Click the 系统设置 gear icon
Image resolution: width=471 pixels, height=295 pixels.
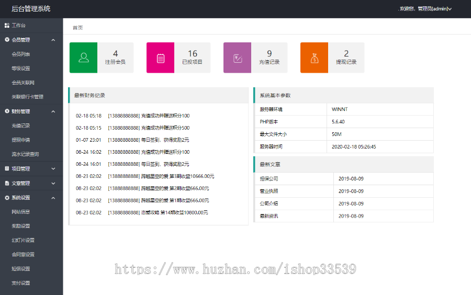coord(7,198)
